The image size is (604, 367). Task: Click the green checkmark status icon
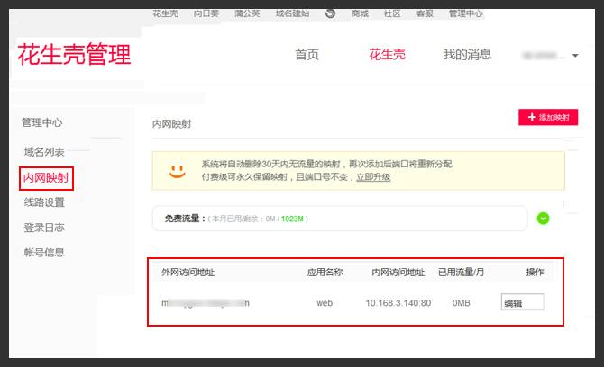543,218
